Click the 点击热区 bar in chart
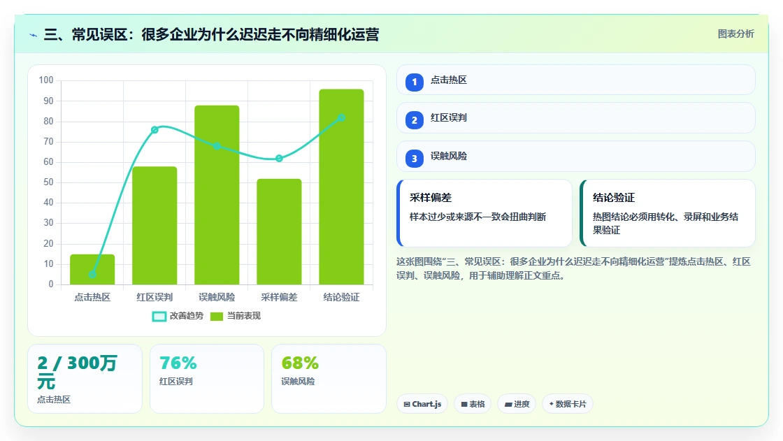The height and width of the screenshot is (441, 783). (x=92, y=270)
